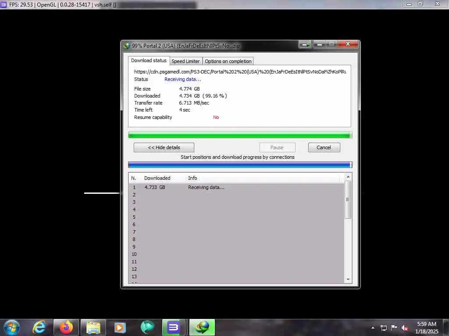Open the clock showing 5:59 AM
Image resolution: width=449 pixels, height=336 pixels.
coord(427,327)
